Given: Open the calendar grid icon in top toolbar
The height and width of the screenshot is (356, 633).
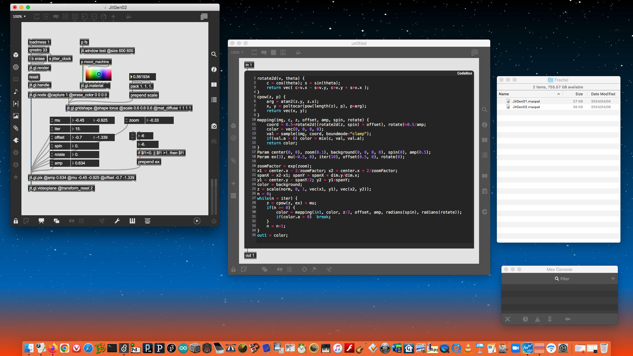Looking at the screenshot, I should pyautogui.click(x=204, y=16).
